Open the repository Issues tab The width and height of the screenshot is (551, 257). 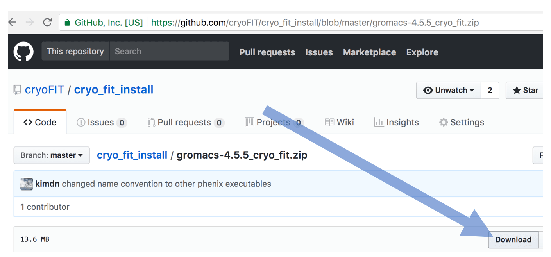tap(101, 122)
